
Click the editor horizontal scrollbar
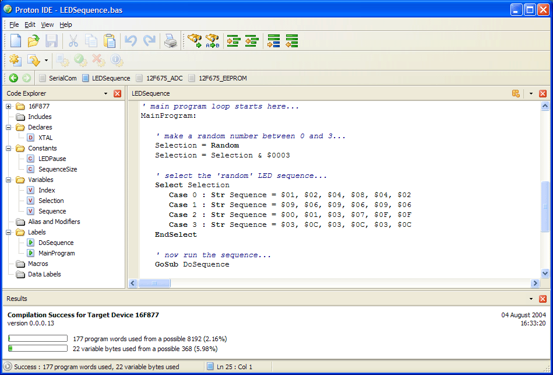[x=154, y=283]
